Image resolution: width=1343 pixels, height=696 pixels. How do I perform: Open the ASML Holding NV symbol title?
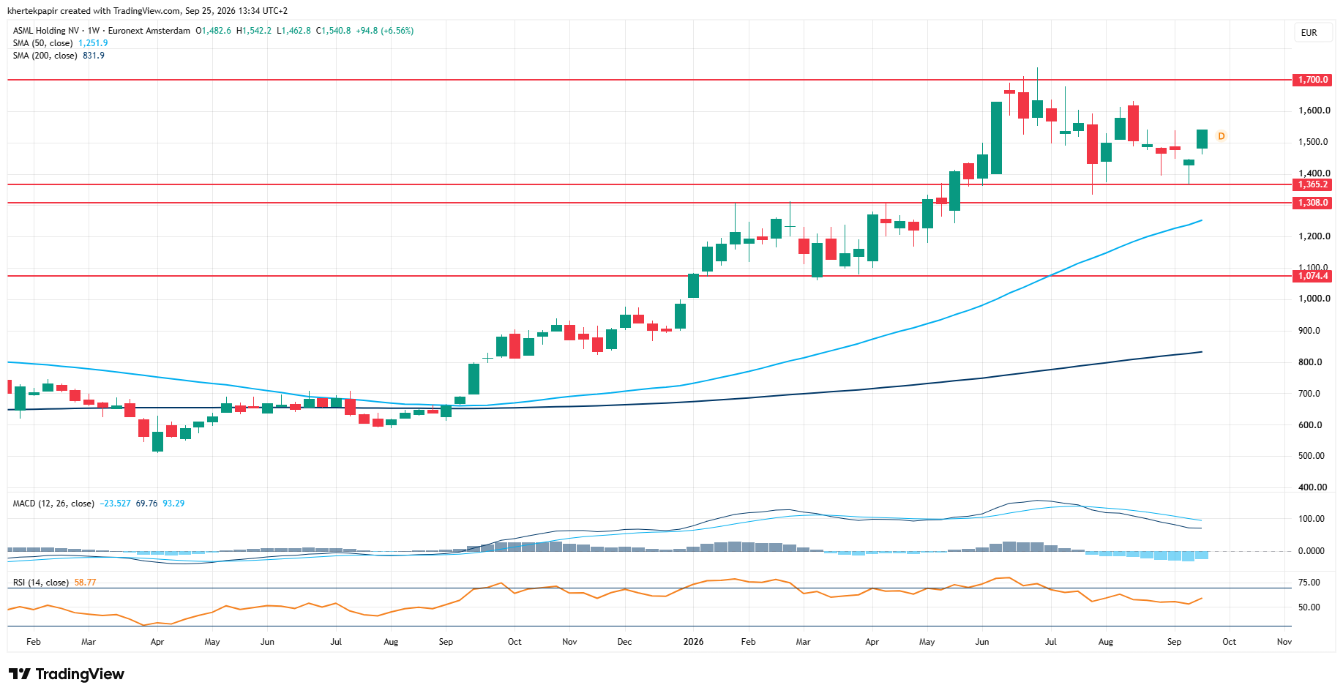click(46, 31)
